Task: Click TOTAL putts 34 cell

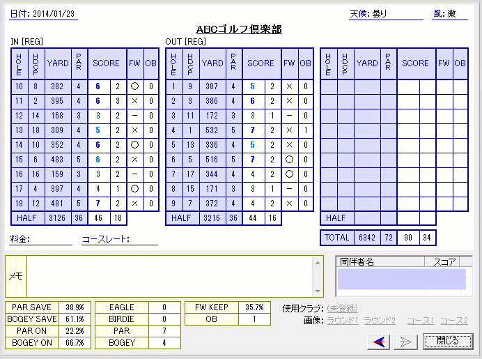Action: pyautogui.click(x=427, y=238)
